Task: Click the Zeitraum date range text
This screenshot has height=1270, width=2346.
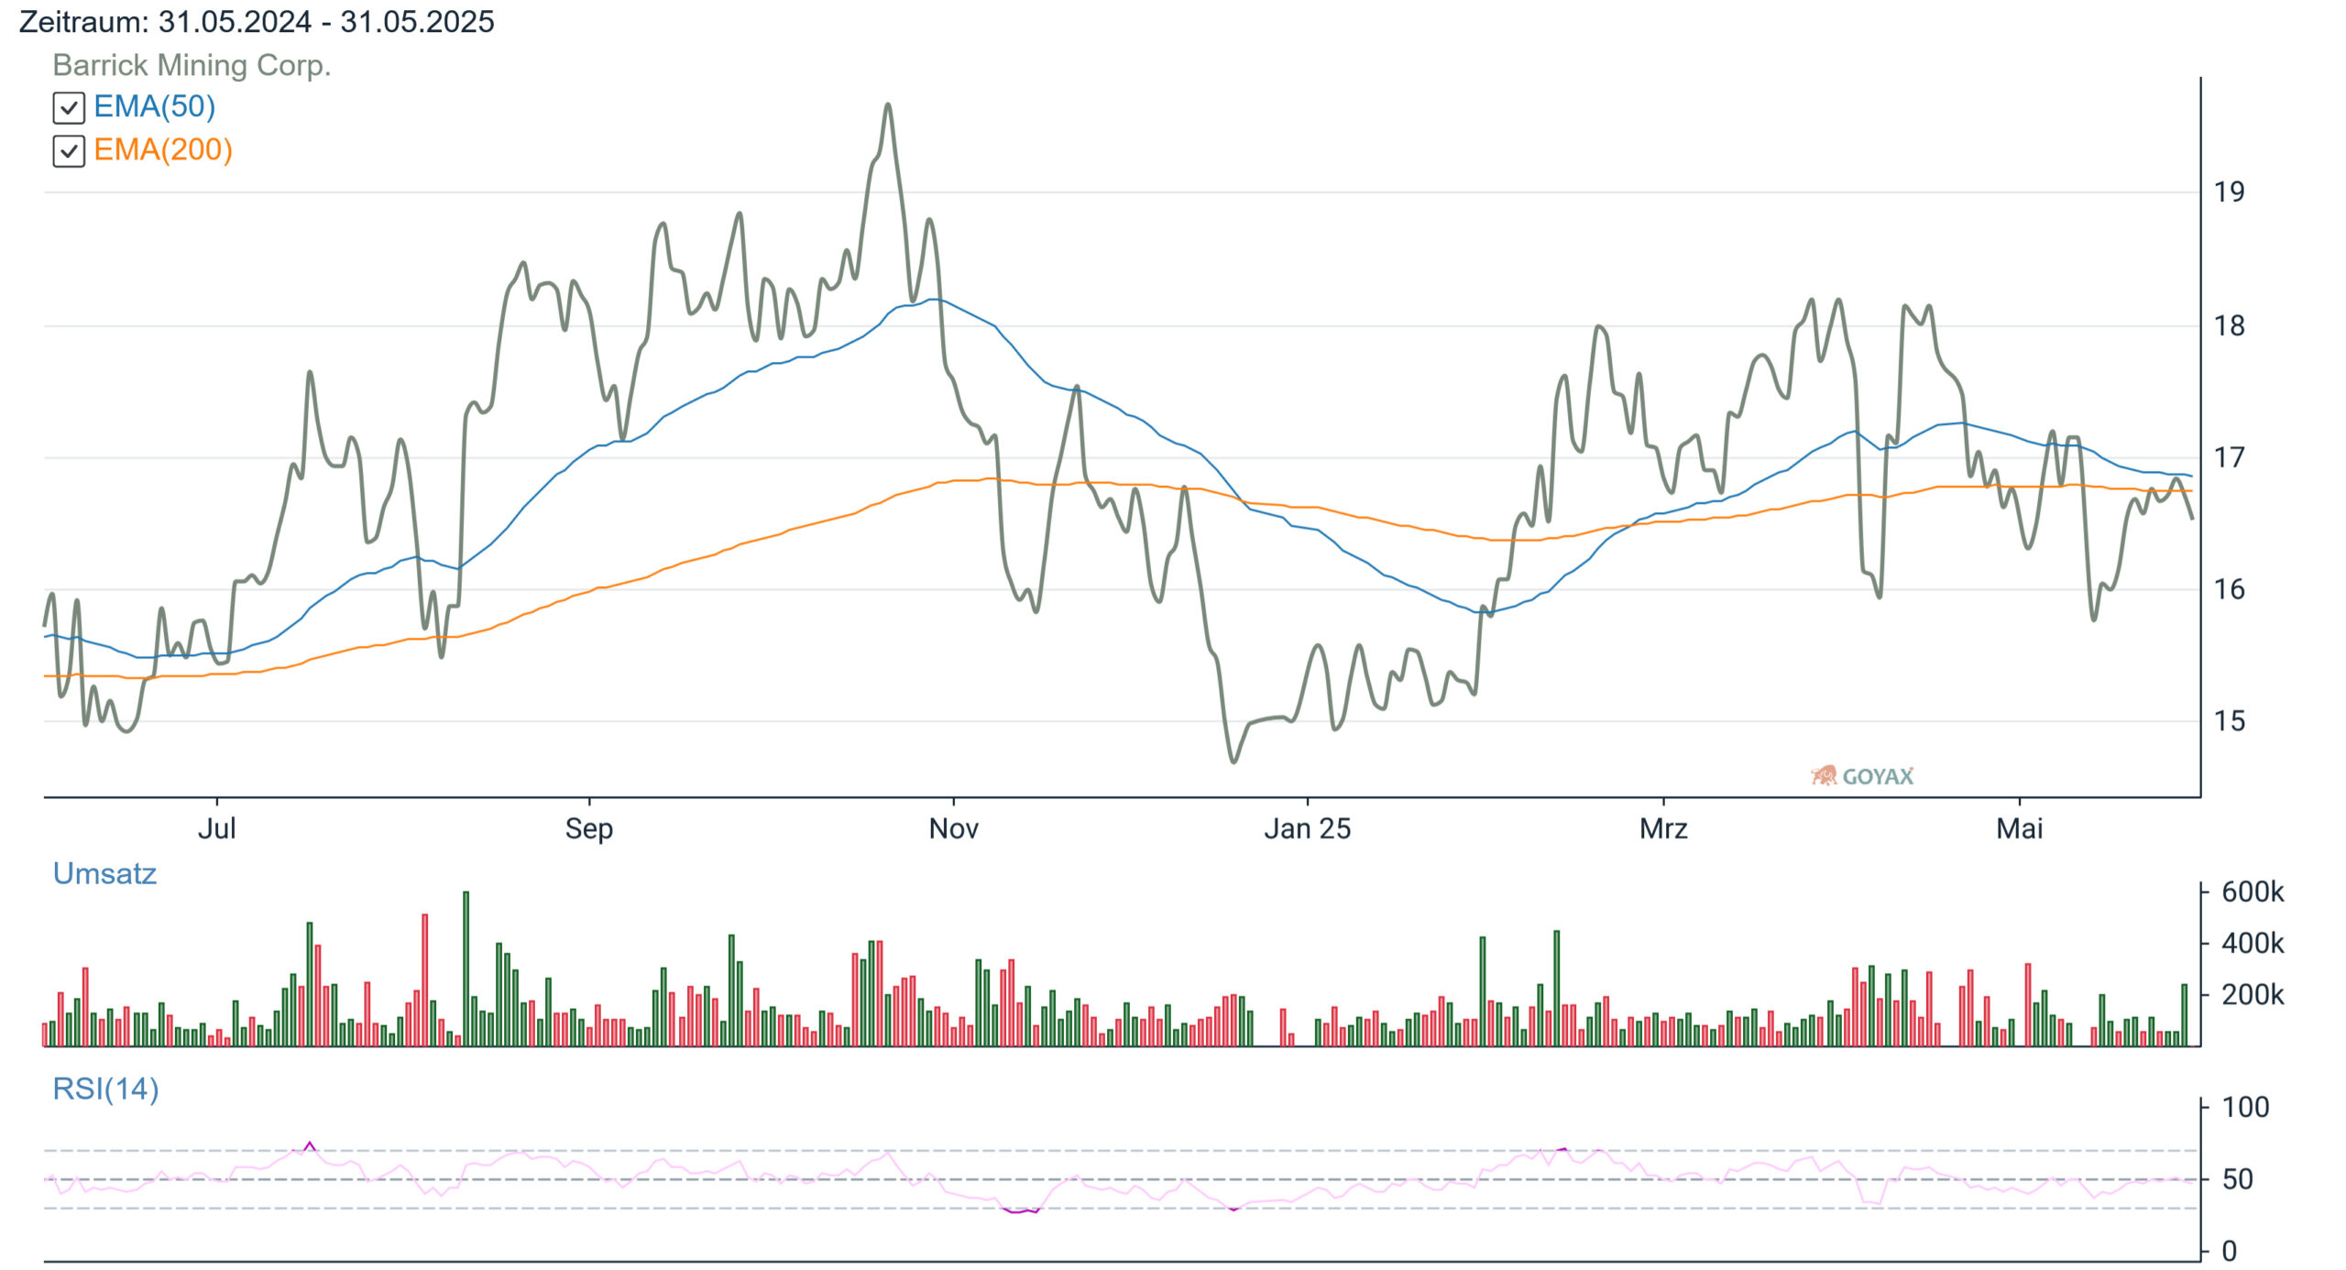Action: pyautogui.click(x=257, y=21)
